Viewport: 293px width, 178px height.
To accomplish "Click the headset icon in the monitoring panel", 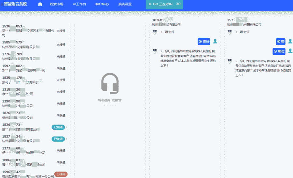I will tap(110, 83).
